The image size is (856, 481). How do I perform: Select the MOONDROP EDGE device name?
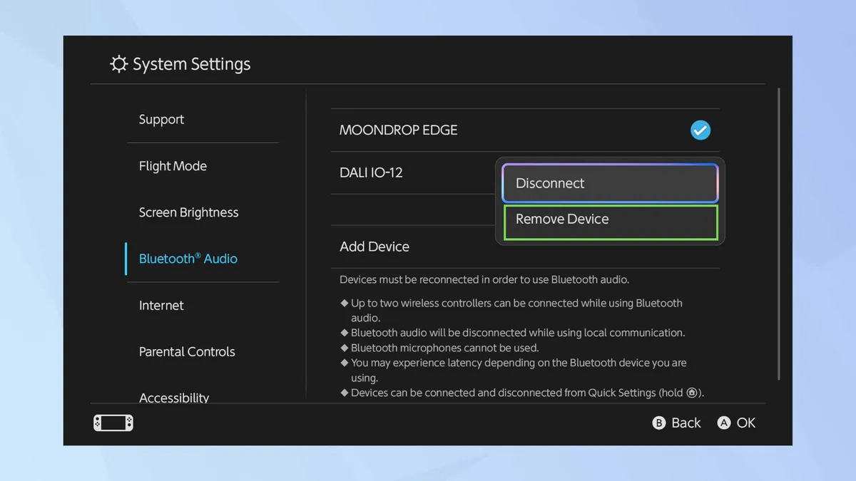398,130
